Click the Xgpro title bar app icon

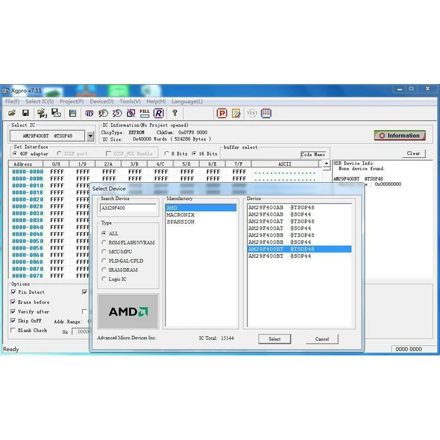[5, 91]
